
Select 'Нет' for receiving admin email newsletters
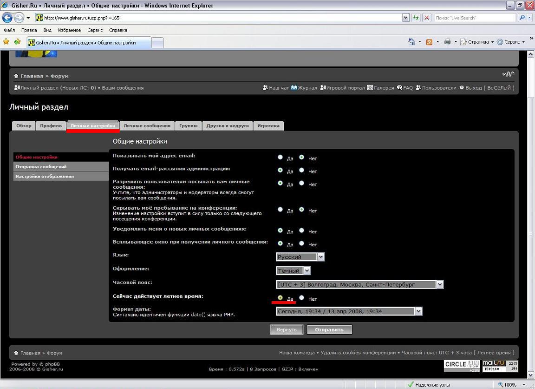click(x=302, y=171)
